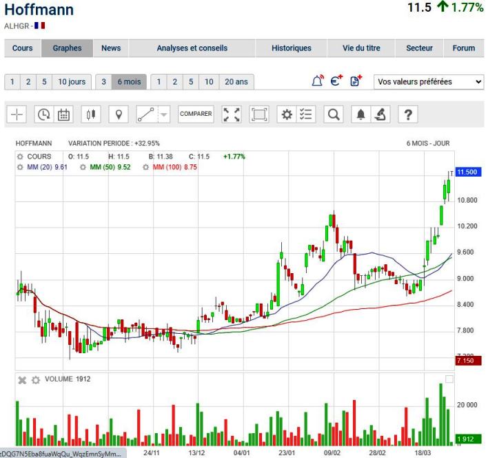Select the 10 jours period button
488x458 pixels.
tap(72, 82)
